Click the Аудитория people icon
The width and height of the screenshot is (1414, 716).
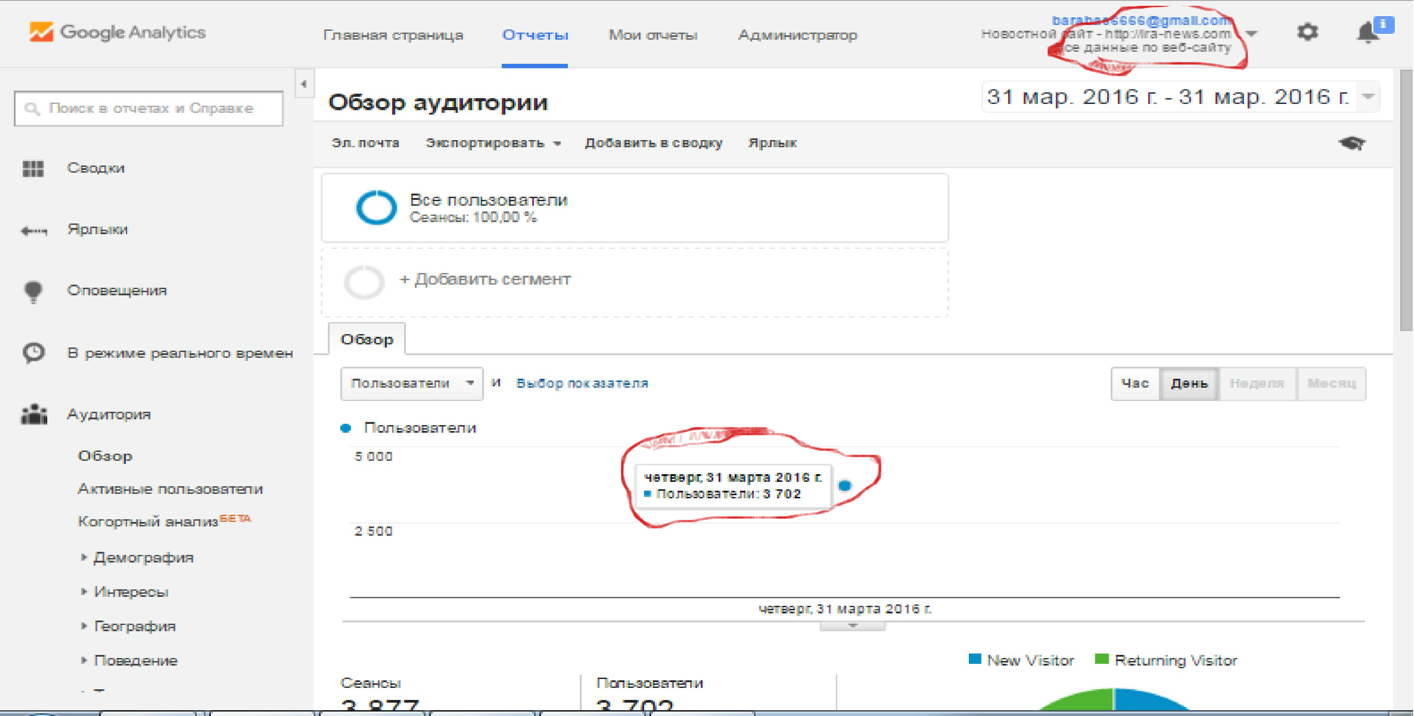pyautogui.click(x=33, y=414)
